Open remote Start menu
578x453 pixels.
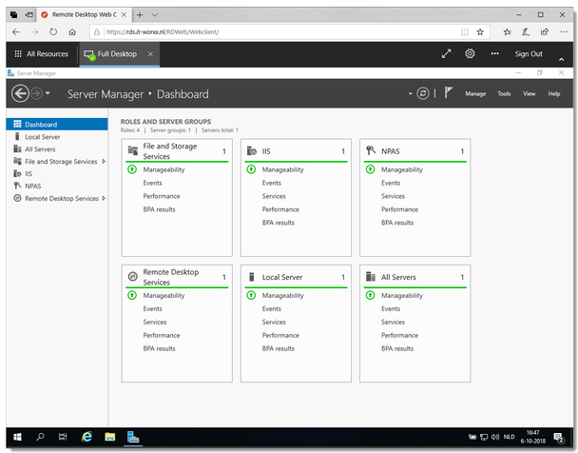(17, 437)
